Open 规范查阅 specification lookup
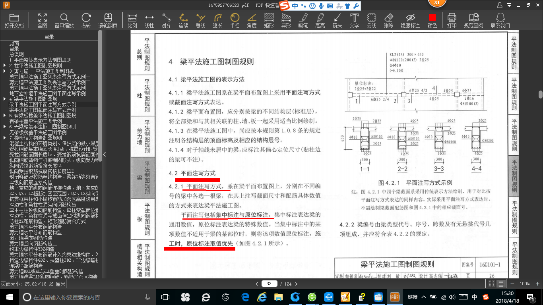The width and height of the screenshot is (543, 305). click(473, 21)
